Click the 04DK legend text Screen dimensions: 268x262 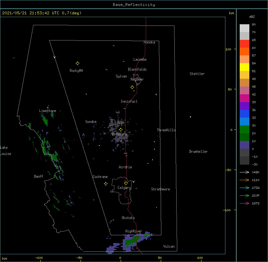point(256,172)
